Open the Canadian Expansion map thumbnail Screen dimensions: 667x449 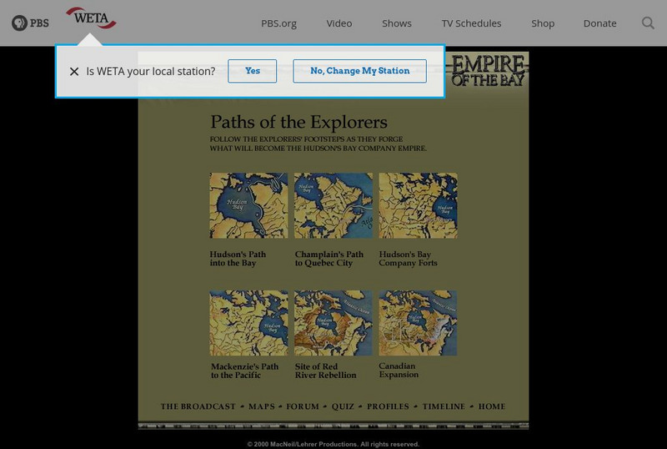[x=418, y=323]
